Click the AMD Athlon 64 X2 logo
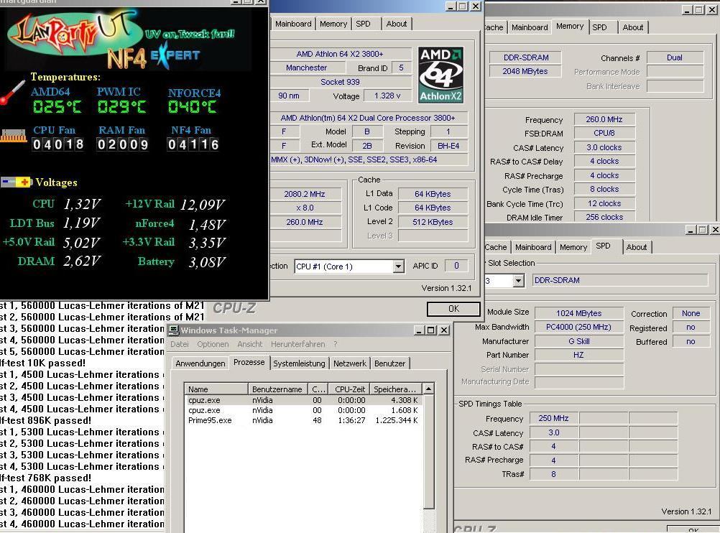720x533 pixels. (440, 75)
